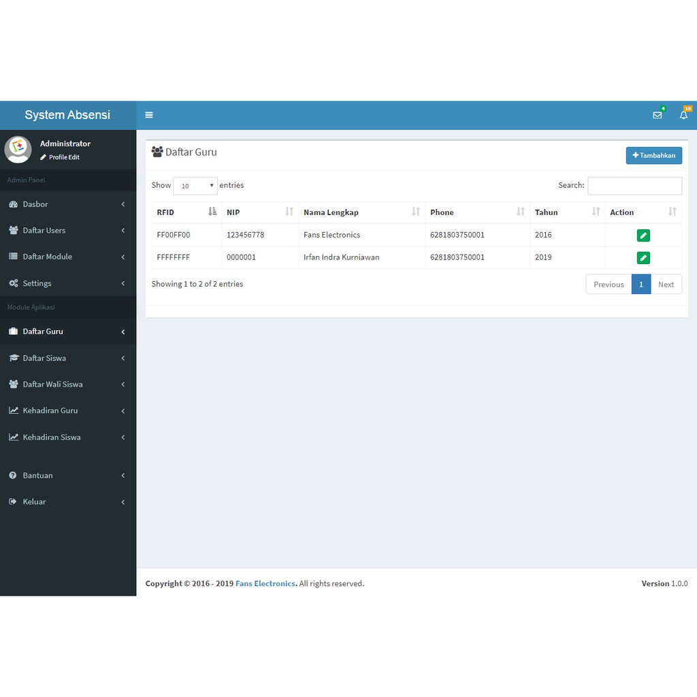The height and width of the screenshot is (697, 697).
Task: Click the edit pencil for Fans Electronics
Action: click(643, 236)
